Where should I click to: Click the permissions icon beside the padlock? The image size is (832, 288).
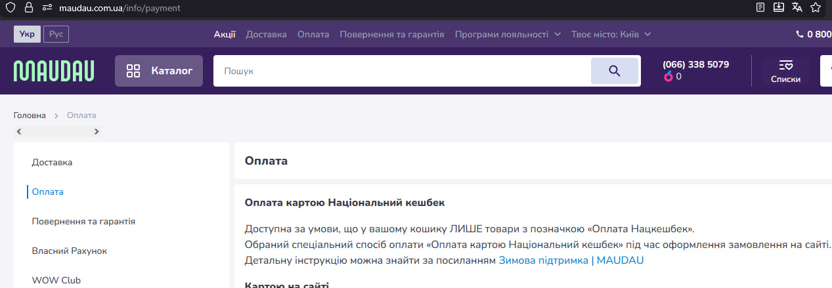pyautogui.click(x=47, y=8)
